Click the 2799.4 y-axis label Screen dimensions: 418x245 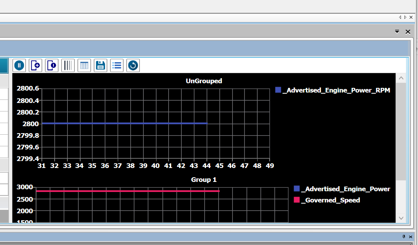tap(28, 159)
